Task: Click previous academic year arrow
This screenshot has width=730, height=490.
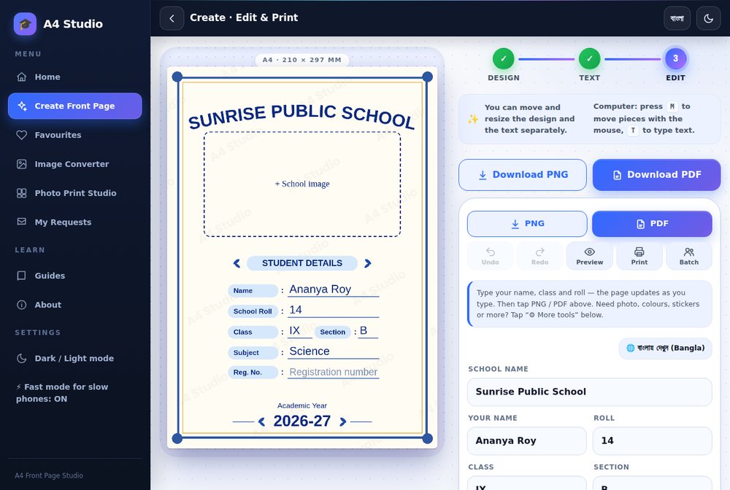Action: [261, 421]
